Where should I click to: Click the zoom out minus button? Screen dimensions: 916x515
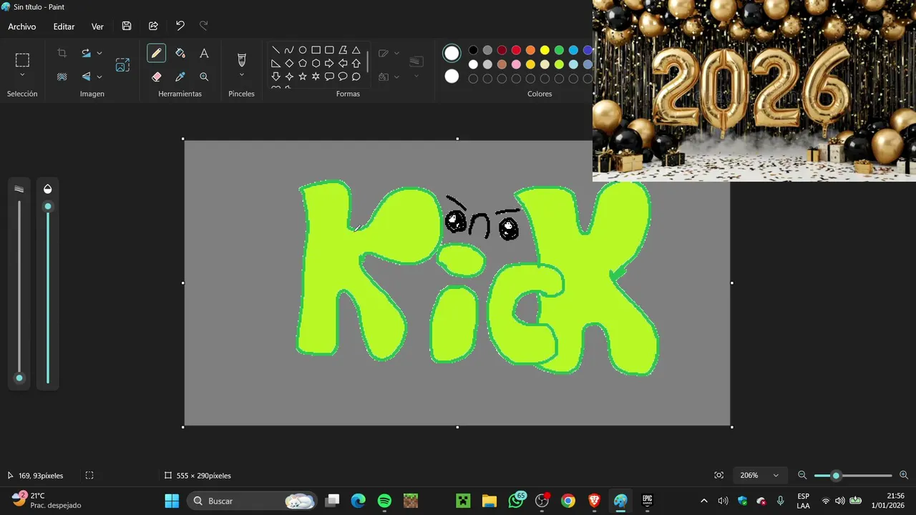(802, 475)
